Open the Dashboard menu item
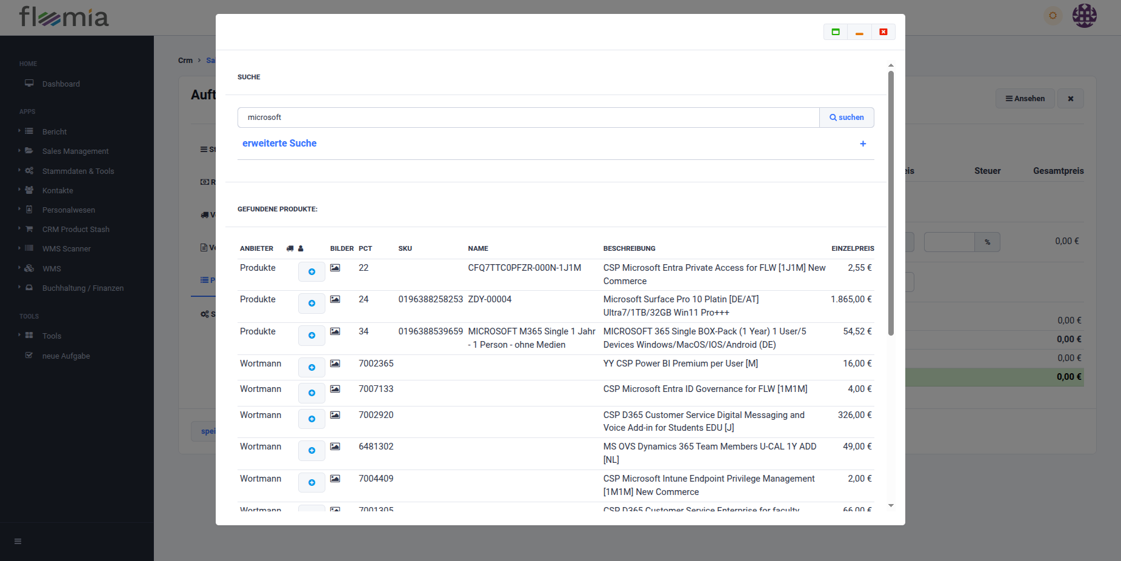 click(x=61, y=84)
